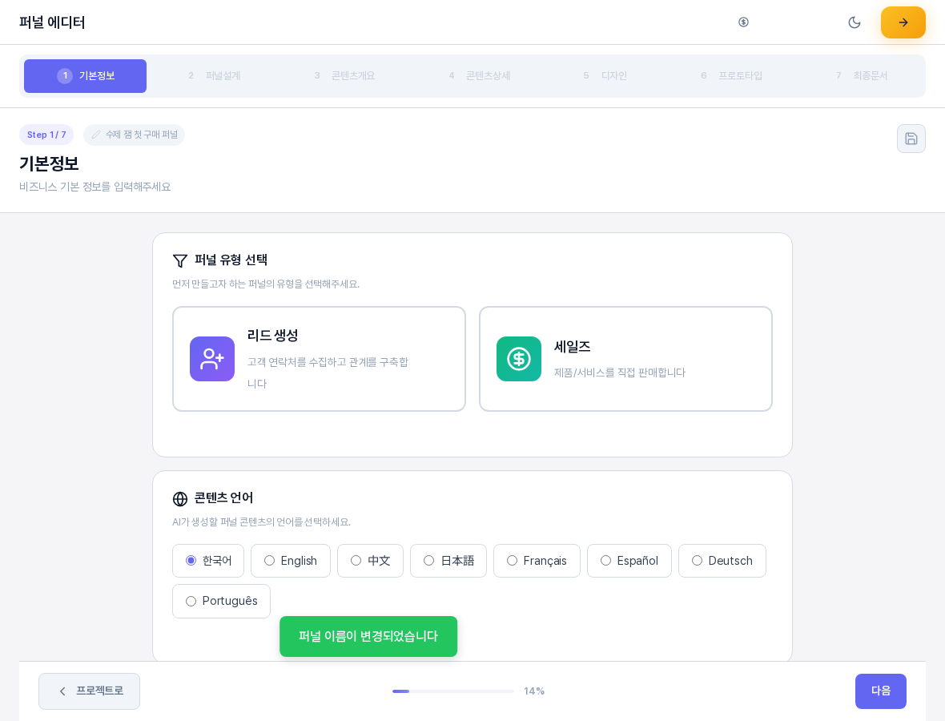Click the Step 1/7 badge
This screenshot has height=721, width=945.
pyautogui.click(x=46, y=135)
